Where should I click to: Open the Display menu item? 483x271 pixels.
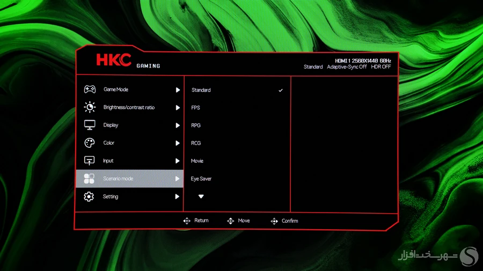point(130,125)
